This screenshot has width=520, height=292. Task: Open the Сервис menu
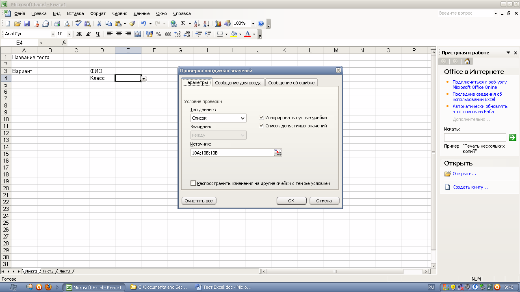click(119, 13)
